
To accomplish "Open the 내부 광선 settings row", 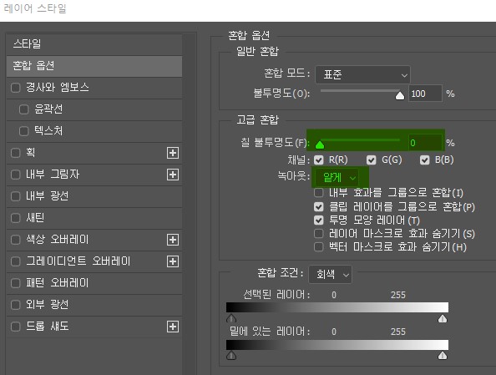I will [x=94, y=196].
